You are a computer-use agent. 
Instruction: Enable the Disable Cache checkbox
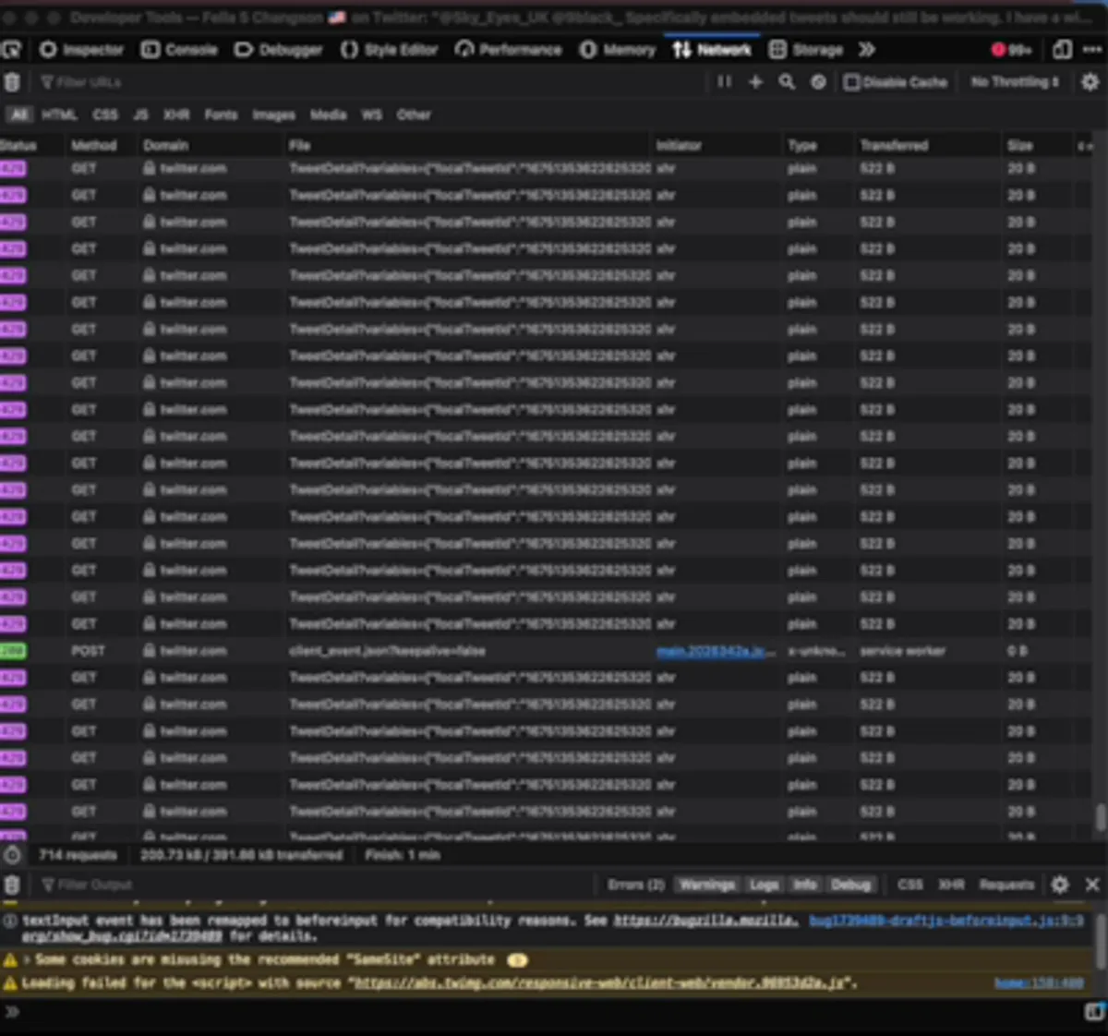pos(851,82)
